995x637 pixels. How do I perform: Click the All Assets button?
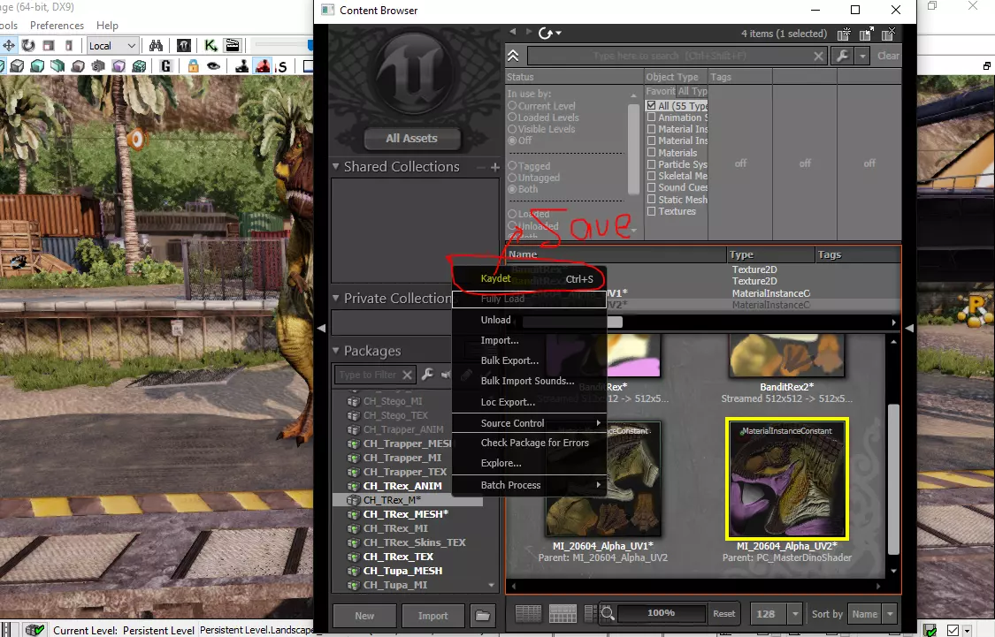point(412,138)
